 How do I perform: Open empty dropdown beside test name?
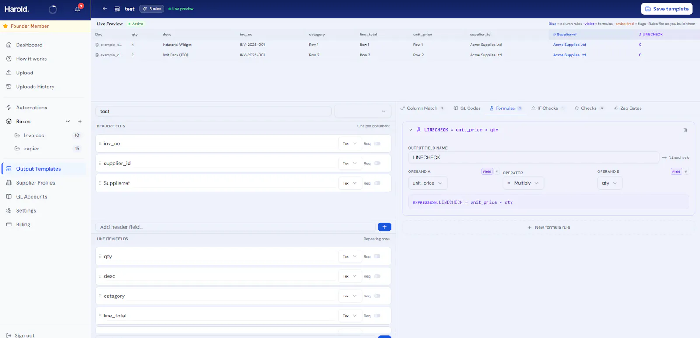(363, 111)
